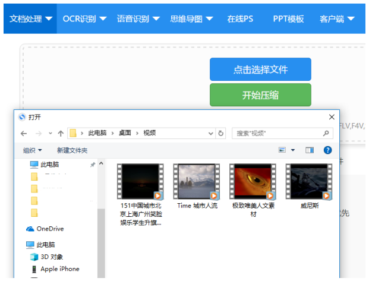Click the search magnifier icon
Screen dimensions: 369x281
[x=326, y=134]
